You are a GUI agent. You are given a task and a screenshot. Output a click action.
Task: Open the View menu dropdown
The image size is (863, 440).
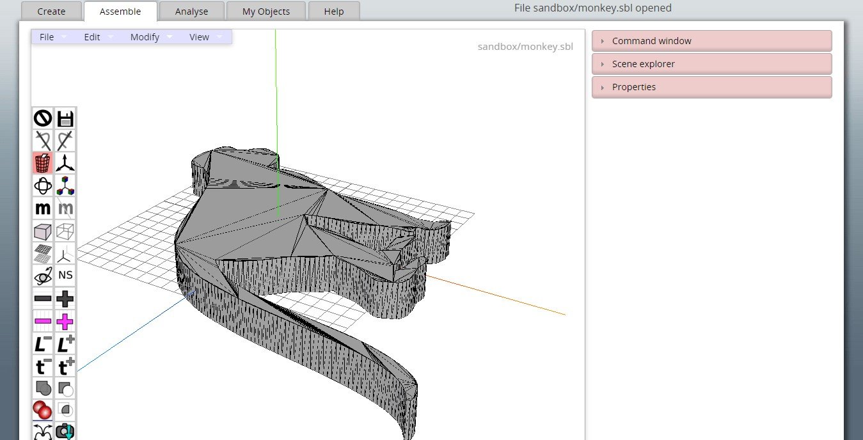point(205,37)
